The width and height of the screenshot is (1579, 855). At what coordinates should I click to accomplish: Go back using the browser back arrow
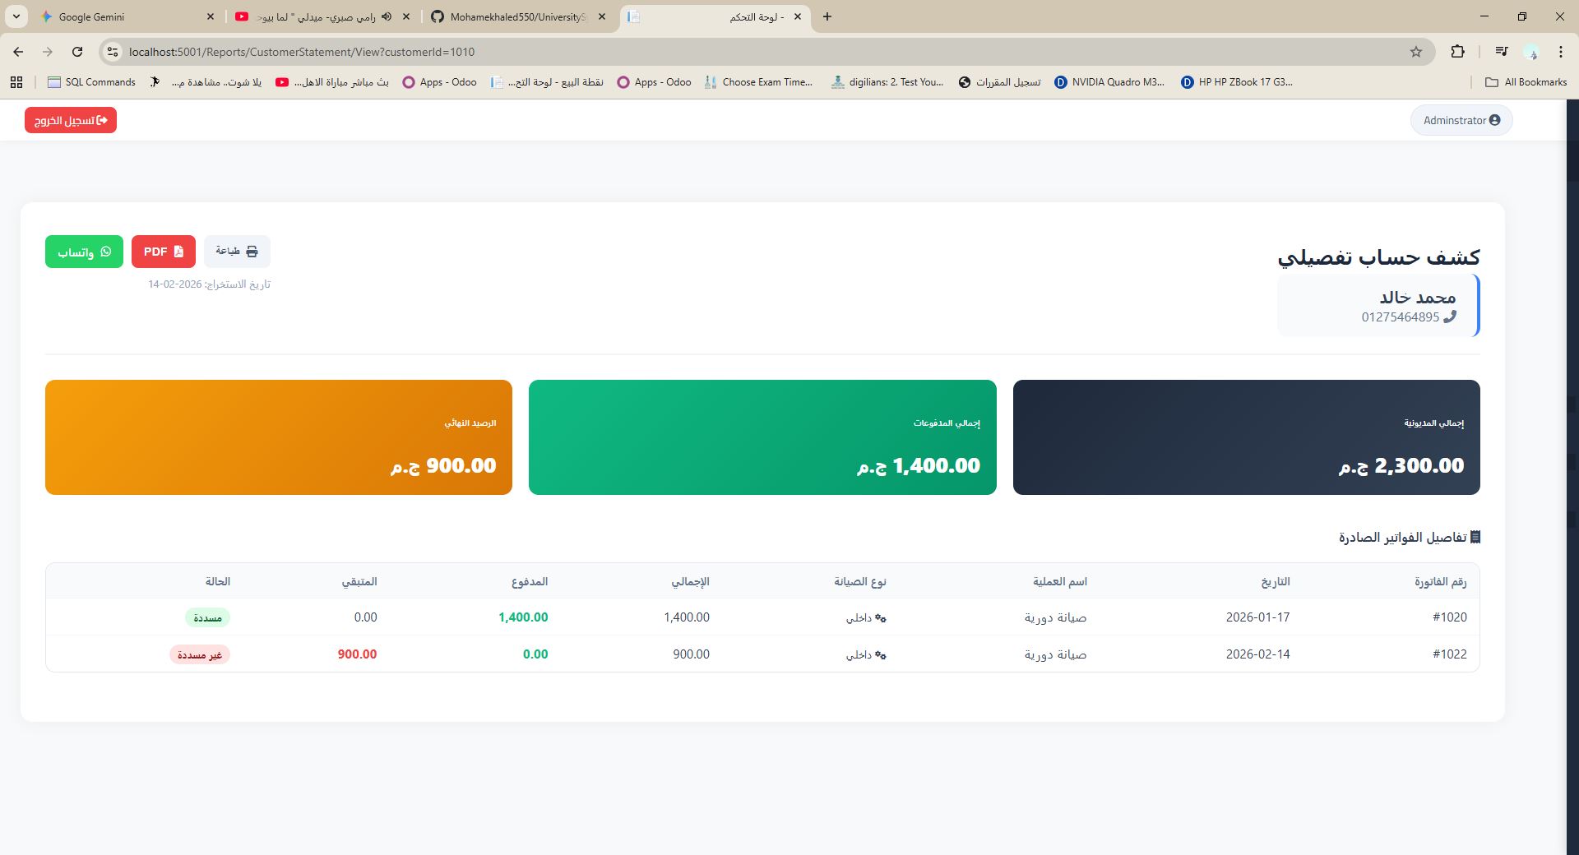click(x=18, y=52)
